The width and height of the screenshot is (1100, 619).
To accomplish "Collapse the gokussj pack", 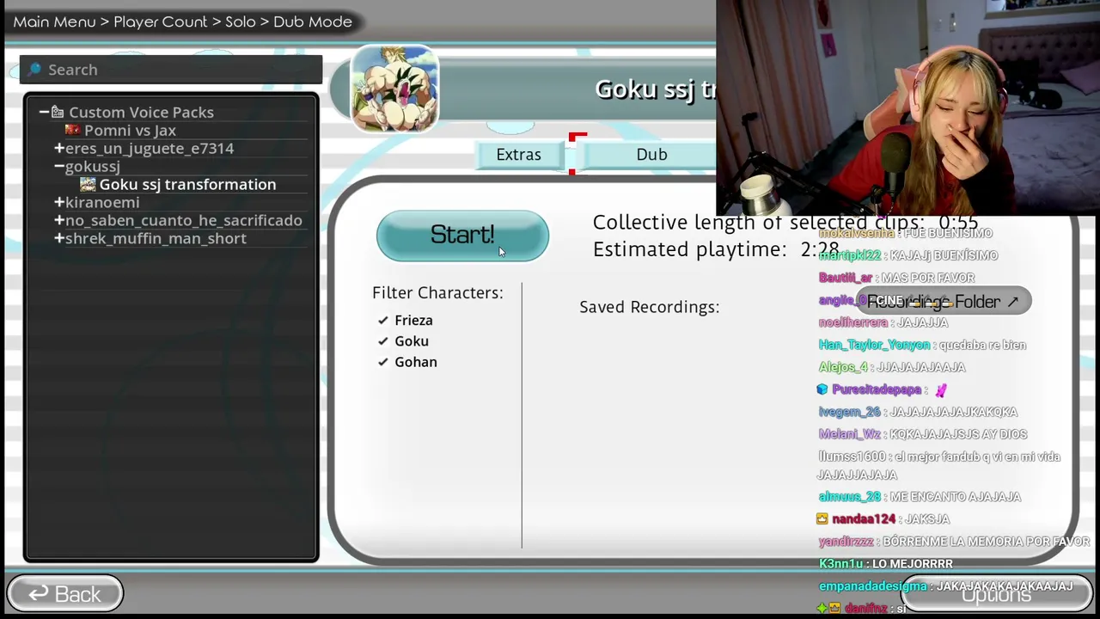I will pos(59,166).
